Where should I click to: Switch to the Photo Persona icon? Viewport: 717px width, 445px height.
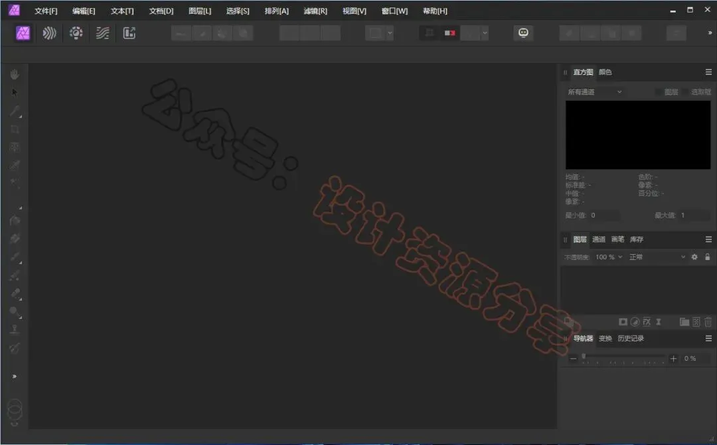23,33
